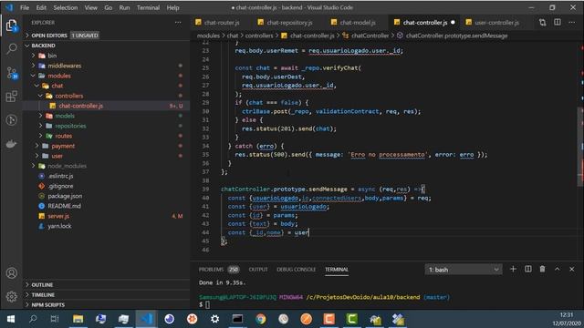Open the File menu
The width and height of the screenshot is (584, 328).
(x=25, y=7)
